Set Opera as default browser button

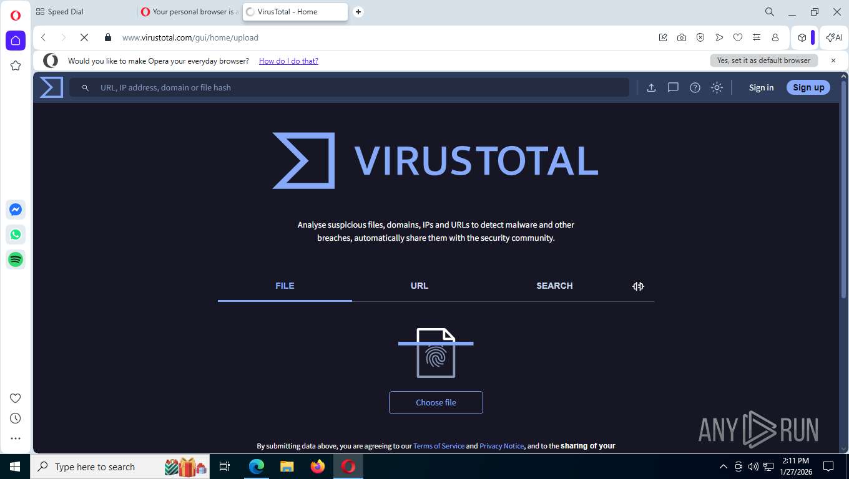tap(763, 60)
